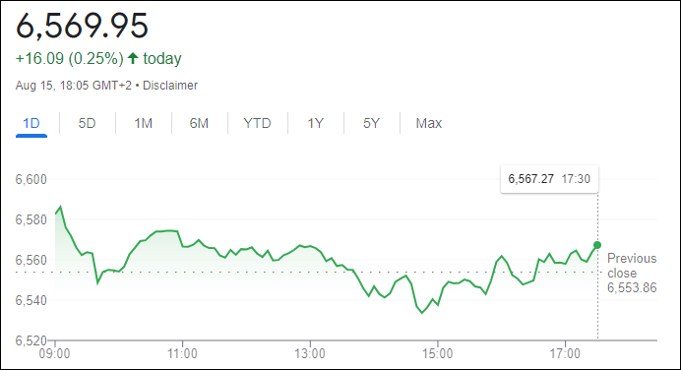Click the 13:00 time axis label
The image size is (681, 370).
[x=310, y=354]
